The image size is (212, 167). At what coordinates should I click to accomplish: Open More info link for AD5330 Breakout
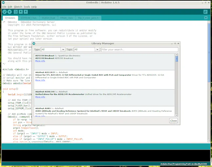40,61
